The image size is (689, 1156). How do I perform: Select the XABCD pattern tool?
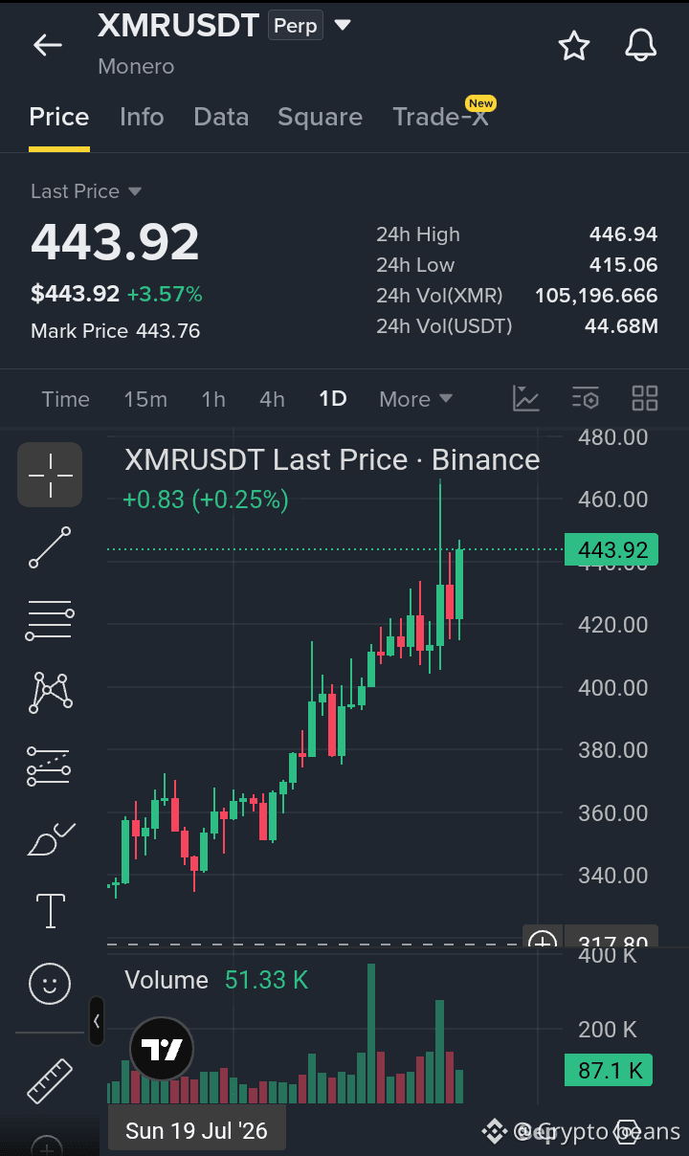[x=51, y=692]
